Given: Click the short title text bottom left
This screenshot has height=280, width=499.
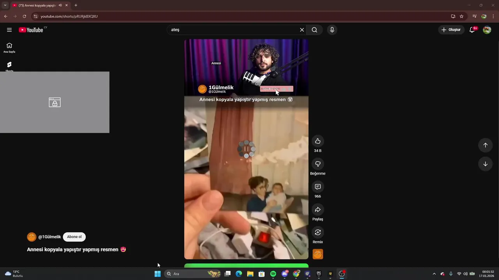Looking at the screenshot, I should tap(76, 250).
